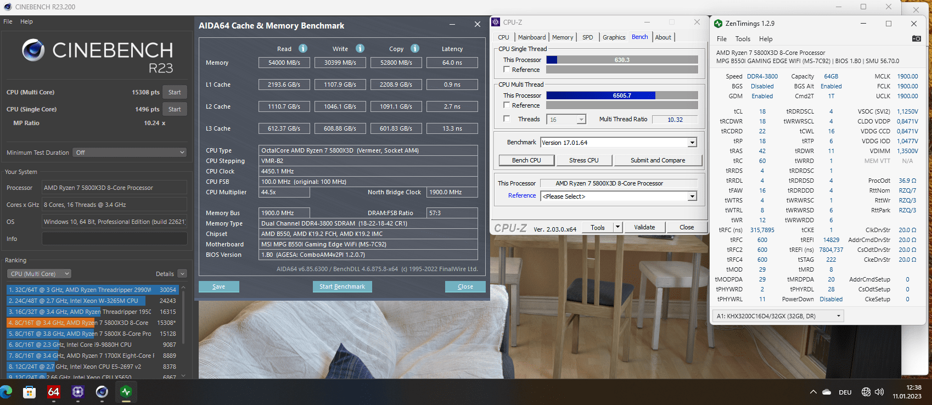
Task: Open the Minimum Test Duration dropdown
Action: click(x=130, y=153)
